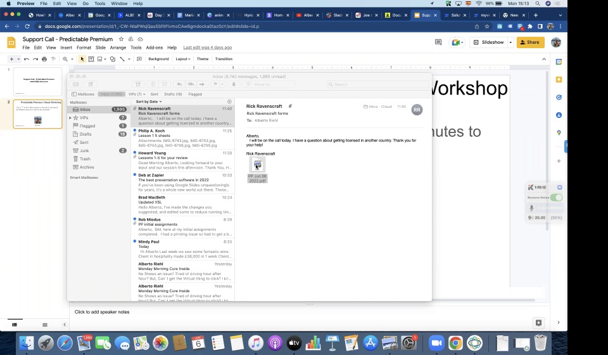608x355 pixels.
Task: Start the Slideshow
Action: tap(488, 42)
